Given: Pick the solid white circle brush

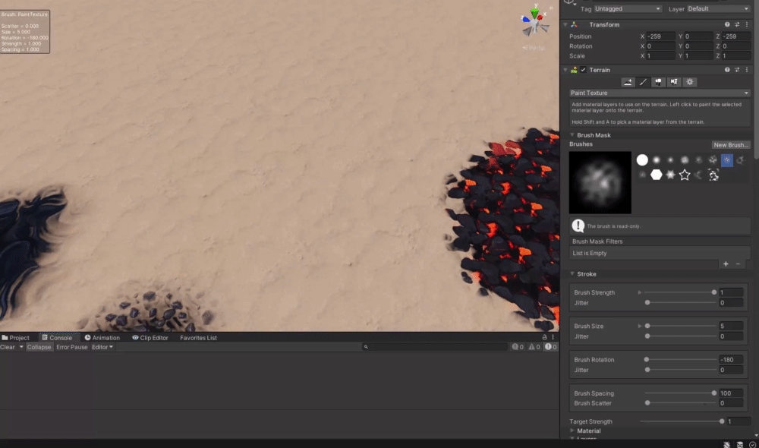Looking at the screenshot, I should pyautogui.click(x=642, y=159).
